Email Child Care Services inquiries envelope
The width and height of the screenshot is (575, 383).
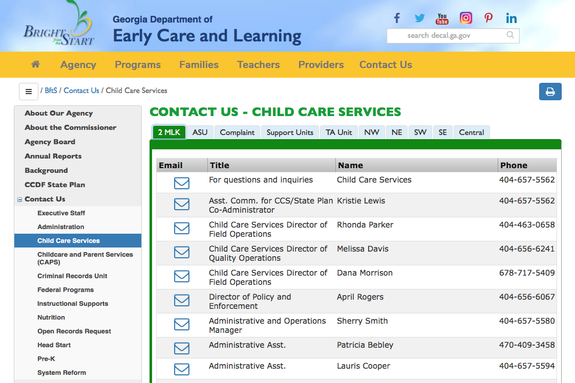coord(182,183)
